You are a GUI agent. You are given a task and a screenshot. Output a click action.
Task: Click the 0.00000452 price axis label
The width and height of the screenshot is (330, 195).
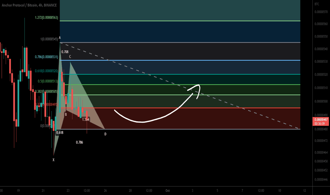point(321,170)
